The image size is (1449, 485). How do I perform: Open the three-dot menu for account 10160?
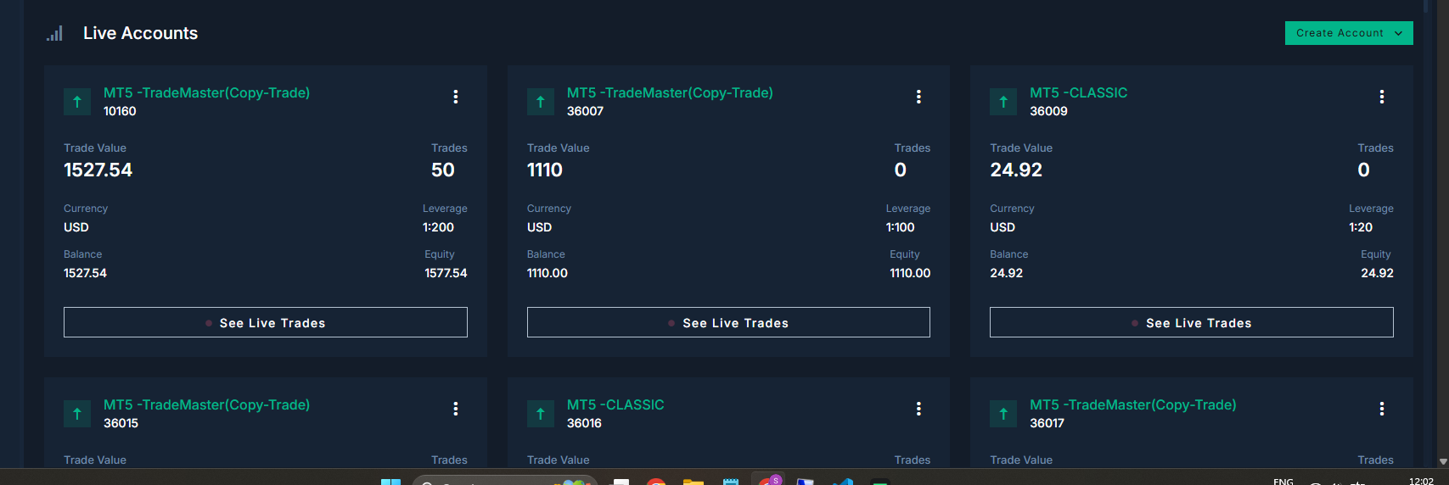456,97
